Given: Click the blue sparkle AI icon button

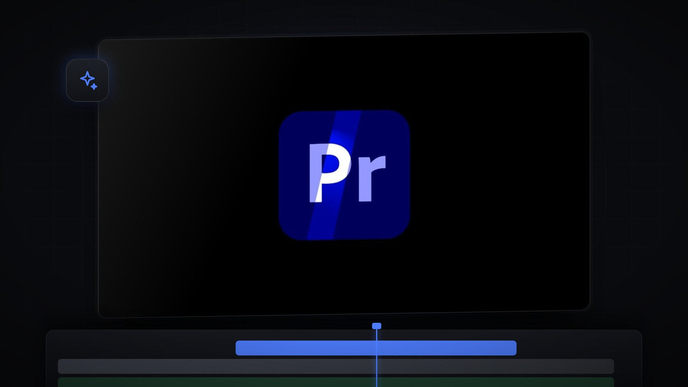Looking at the screenshot, I should (x=87, y=80).
